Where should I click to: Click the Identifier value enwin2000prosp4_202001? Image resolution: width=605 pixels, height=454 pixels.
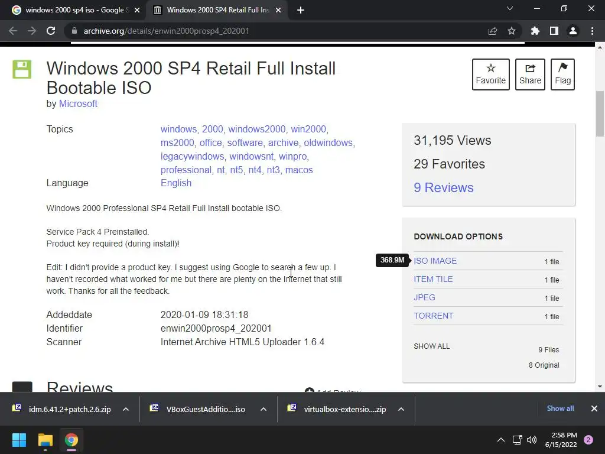[x=216, y=329]
